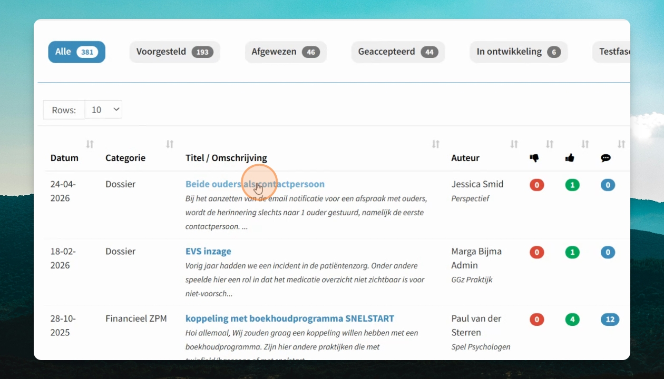This screenshot has width=664, height=379.
Task: Click organisation text 'Perspectief'
Action: tap(471, 198)
